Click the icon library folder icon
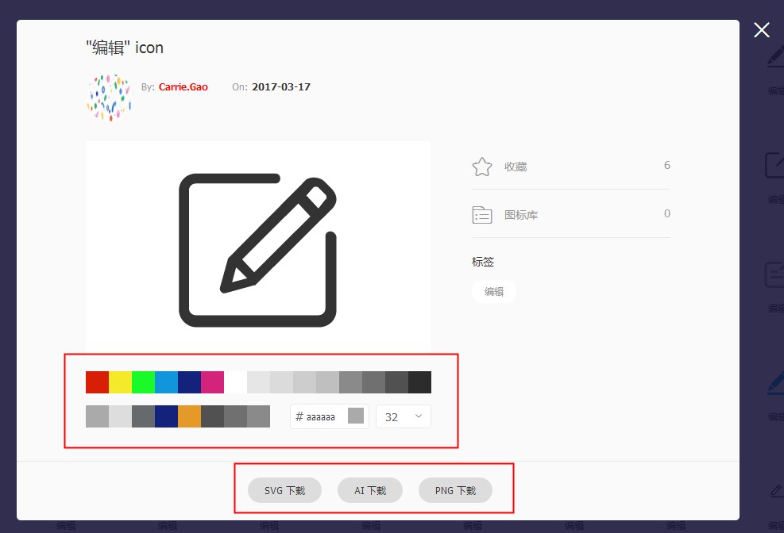Image resolution: width=784 pixels, height=533 pixels. pos(482,214)
